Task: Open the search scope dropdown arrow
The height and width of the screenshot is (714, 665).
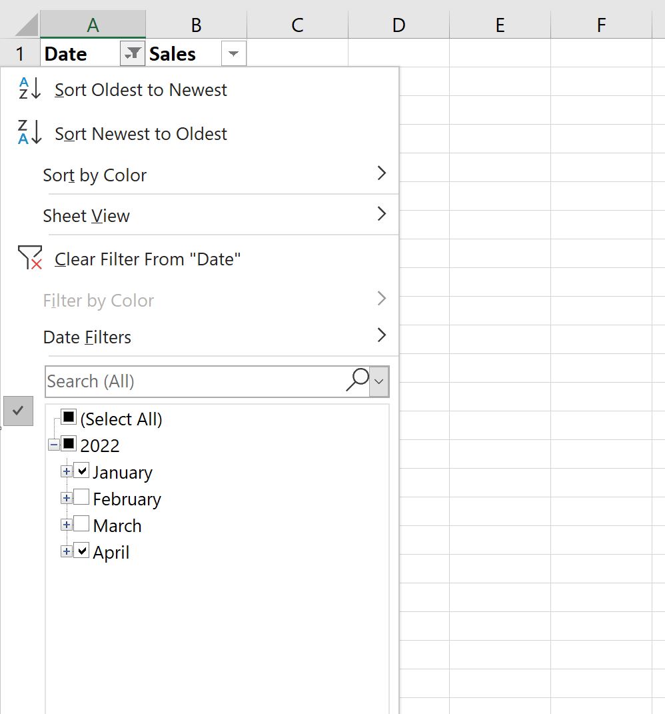Action: (x=379, y=381)
